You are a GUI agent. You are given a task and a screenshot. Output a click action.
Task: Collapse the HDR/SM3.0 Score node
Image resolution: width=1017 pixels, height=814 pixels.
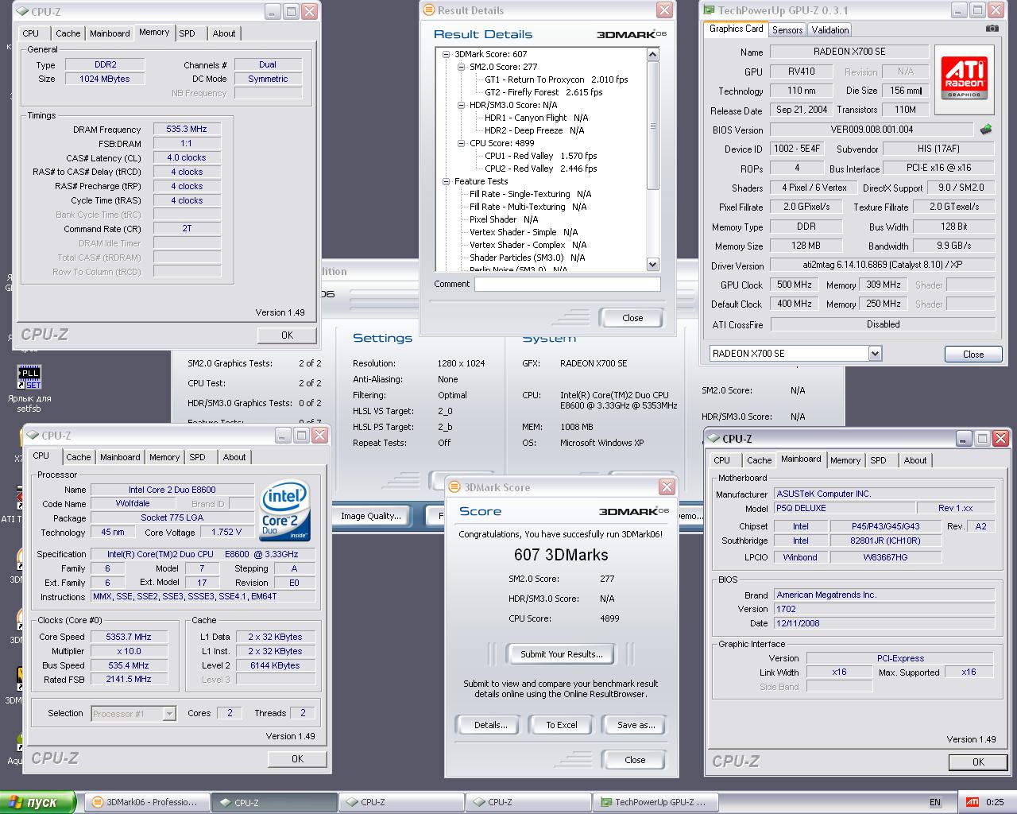pos(462,105)
